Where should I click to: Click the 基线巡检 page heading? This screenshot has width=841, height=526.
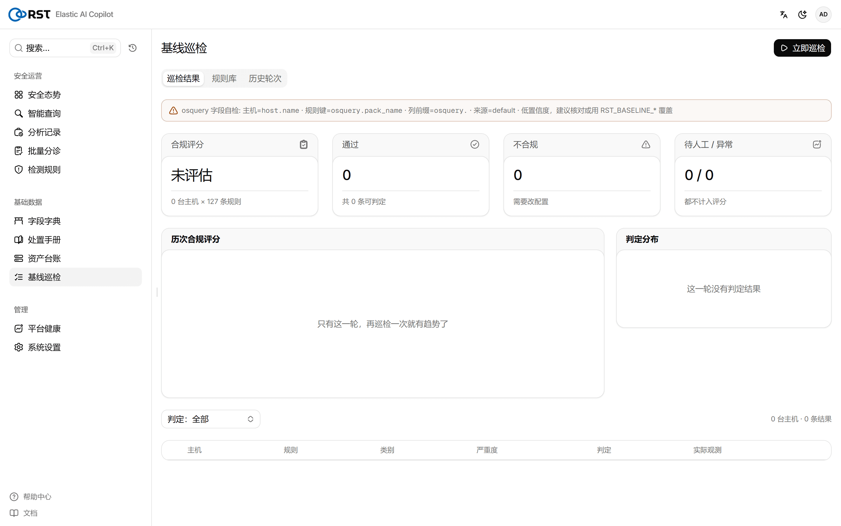[184, 48]
